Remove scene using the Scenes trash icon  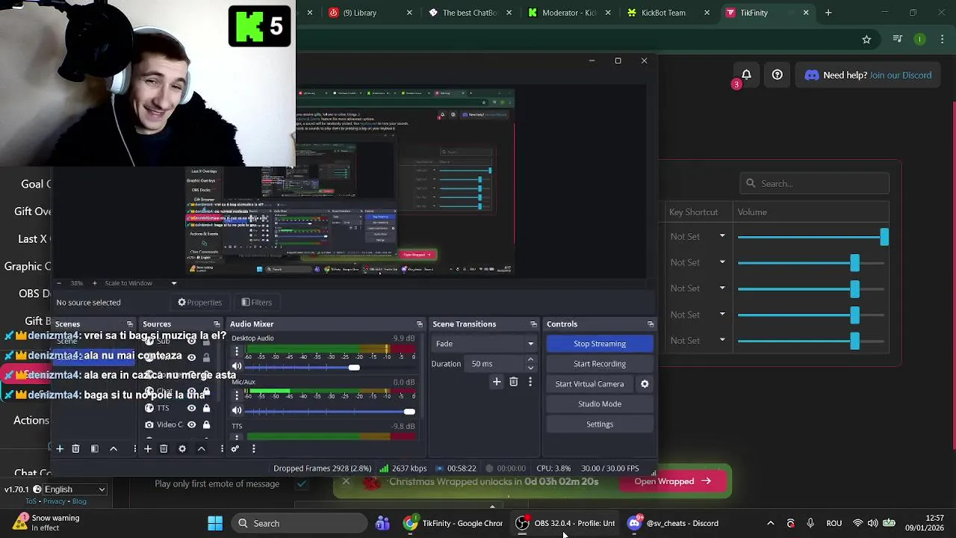pos(75,449)
